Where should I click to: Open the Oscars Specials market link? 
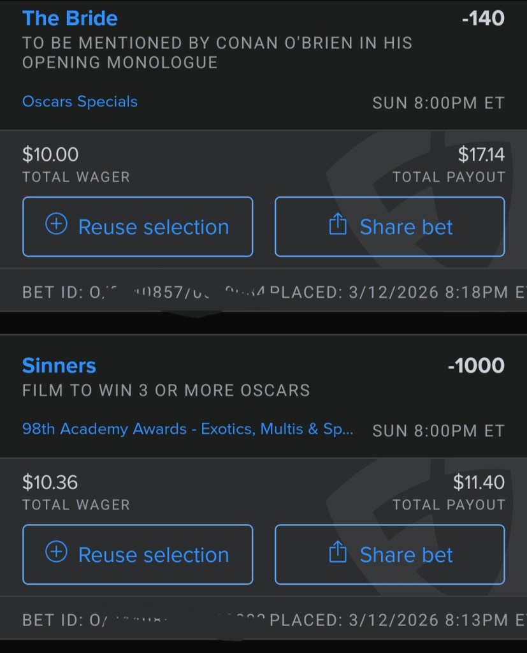point(80,101)
